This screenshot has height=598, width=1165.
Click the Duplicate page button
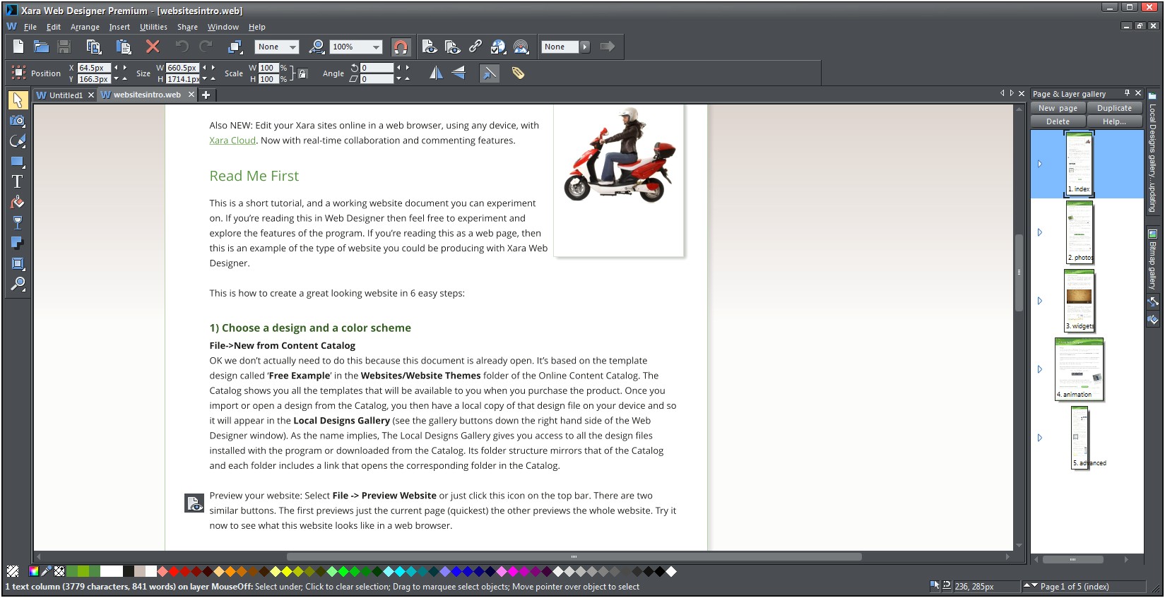click(x=1114, y=108)
